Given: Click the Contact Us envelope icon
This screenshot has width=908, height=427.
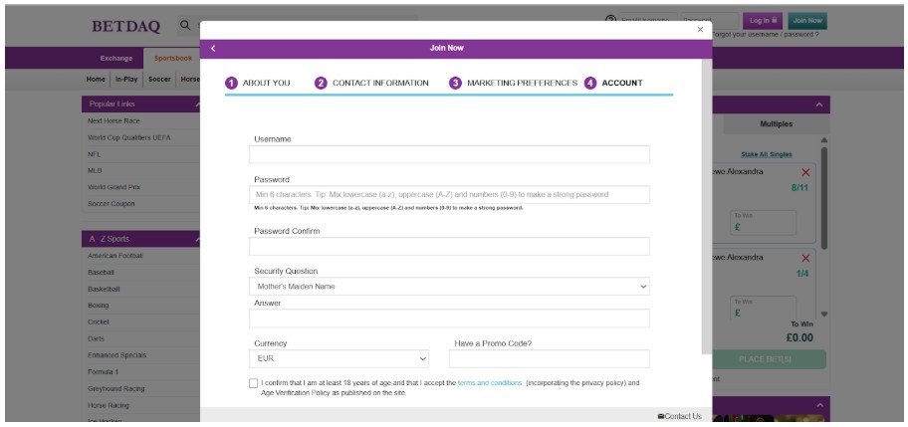Looking at the screenshot, I should tap(661, 415).
